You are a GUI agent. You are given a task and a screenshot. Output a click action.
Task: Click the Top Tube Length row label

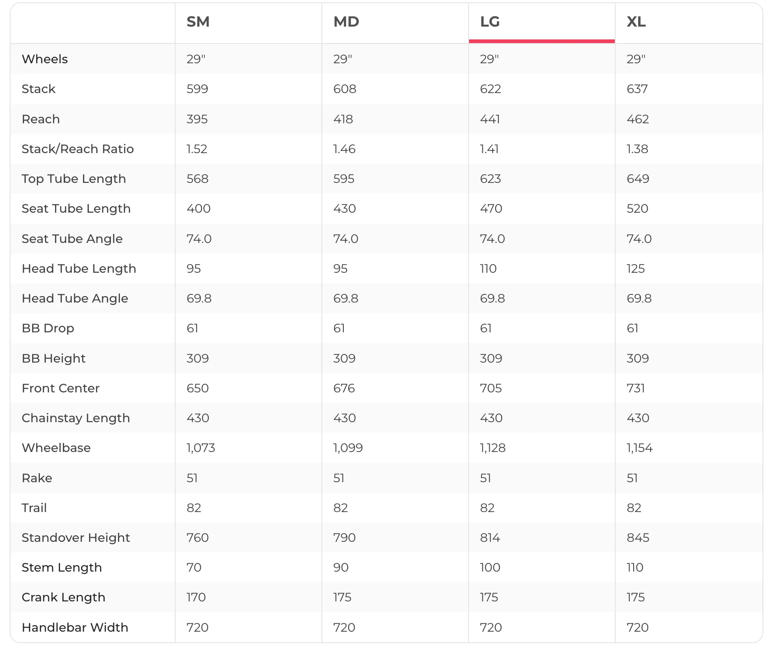(x=74, y=179)
